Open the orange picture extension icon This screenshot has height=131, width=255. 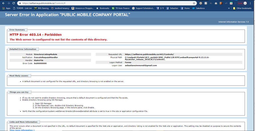click(x=201, y=3)
